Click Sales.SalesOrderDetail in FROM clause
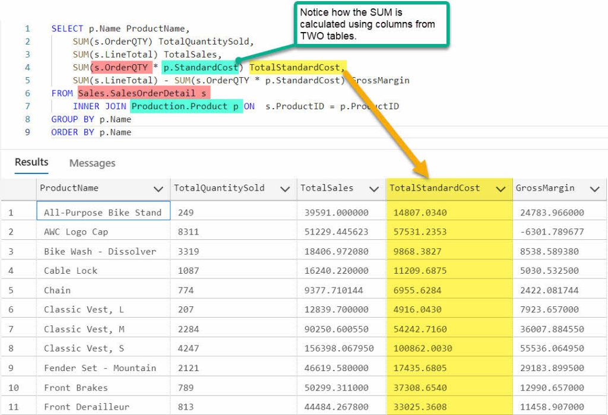 137,93
